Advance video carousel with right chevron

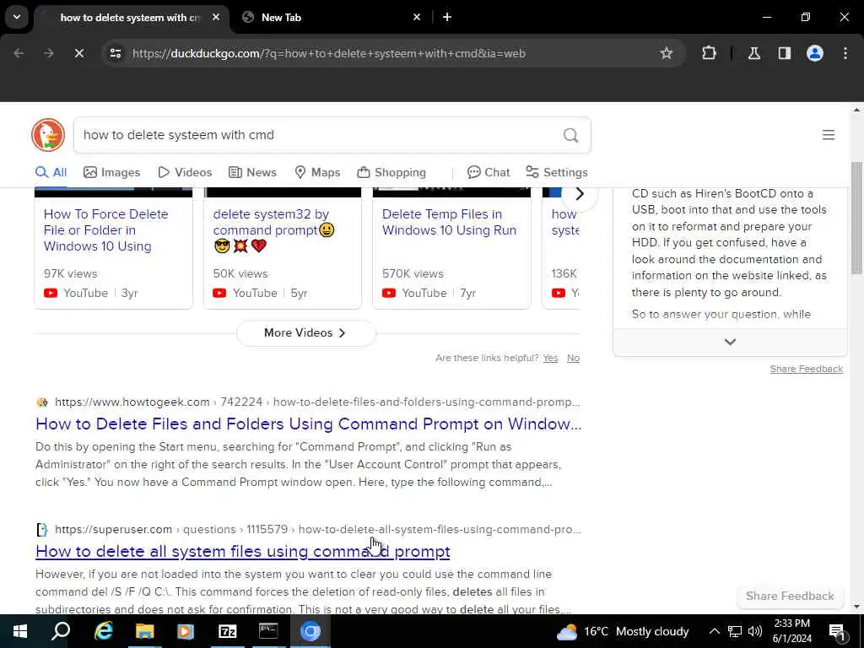[579, 194]
